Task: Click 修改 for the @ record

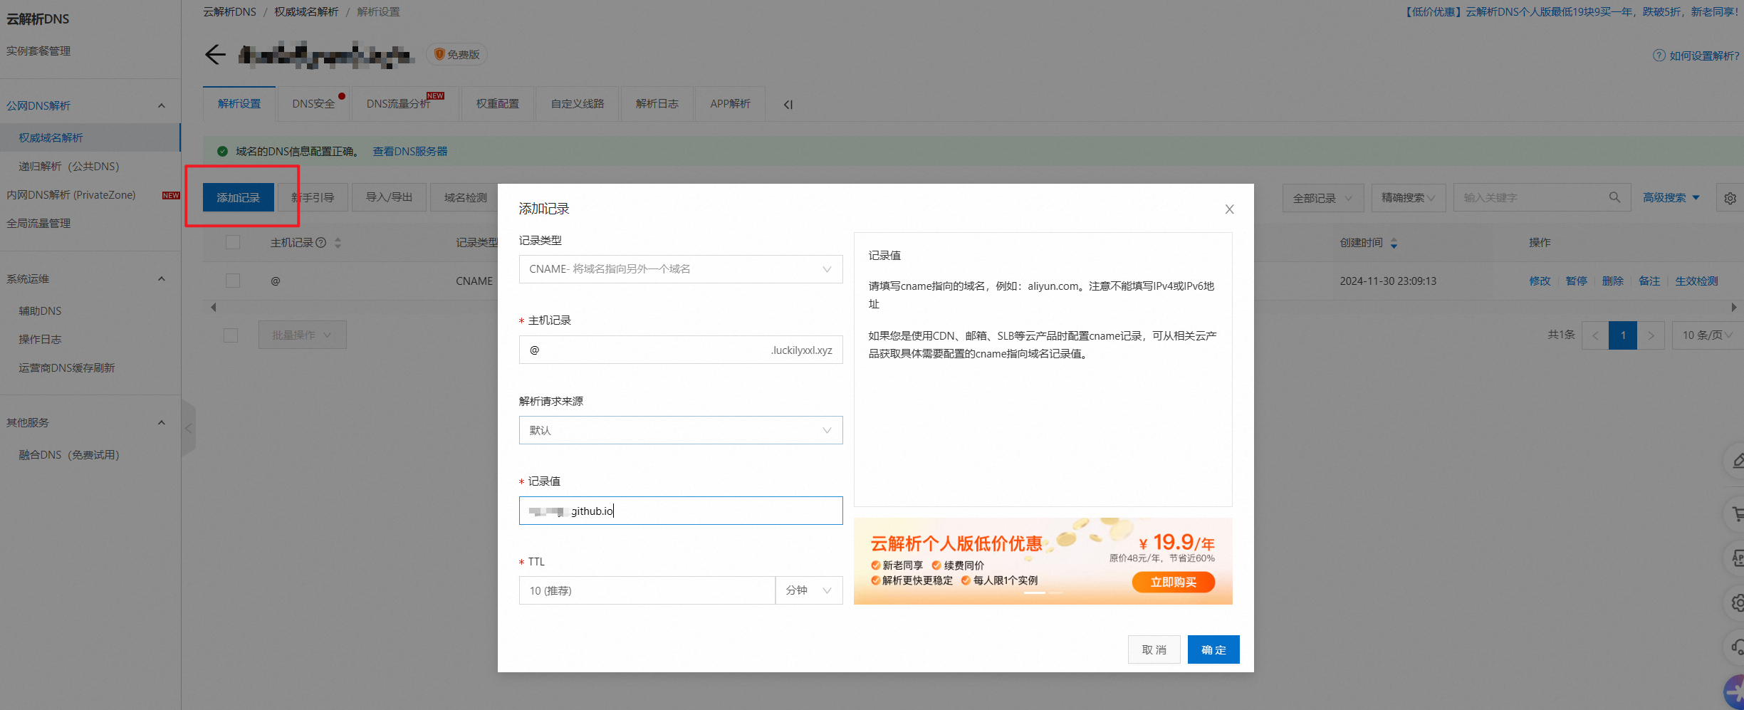Action: pos(1540,281)
